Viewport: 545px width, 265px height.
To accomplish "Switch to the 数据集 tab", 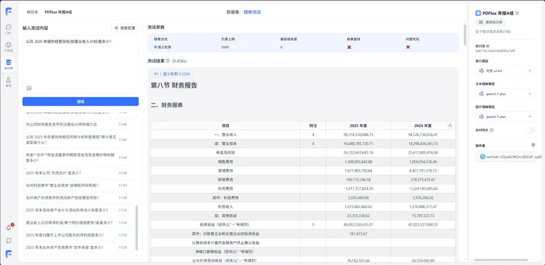I will (233, 12).
